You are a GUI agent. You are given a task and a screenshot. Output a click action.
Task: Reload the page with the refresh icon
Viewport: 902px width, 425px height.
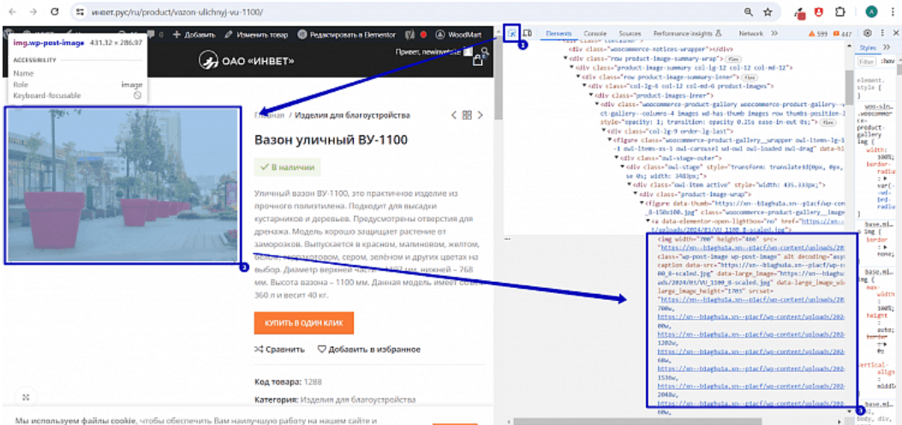[55, 11]
